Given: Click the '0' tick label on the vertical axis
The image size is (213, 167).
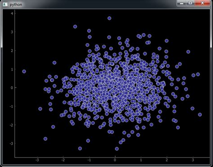Looking at the screenshot, I should pos(12,88).
